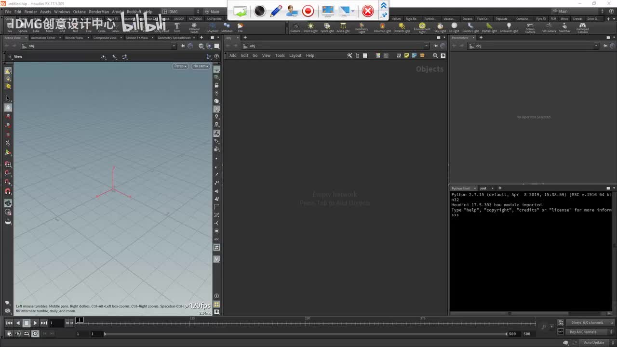
Task: Add an Environment Light from the shelf
Action: click(x=422, y=27)
